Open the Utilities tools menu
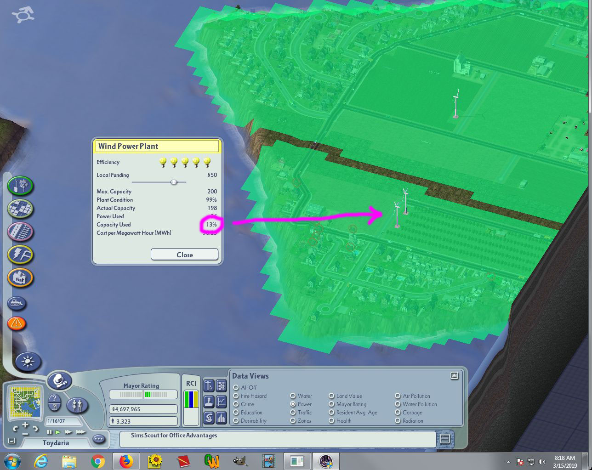Viewport: 592px width, 470px height. (20, 254)
